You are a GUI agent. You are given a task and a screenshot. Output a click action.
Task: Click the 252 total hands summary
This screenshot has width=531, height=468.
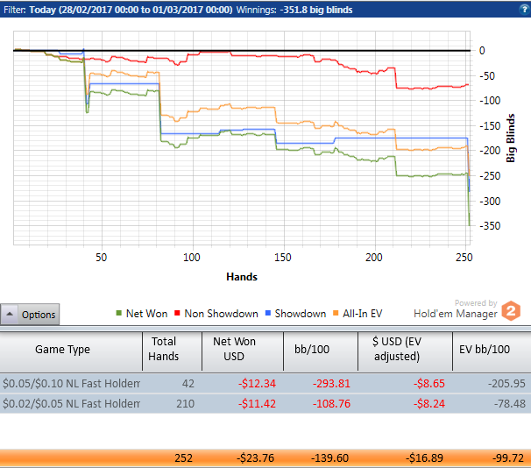(x=183, y=457)
